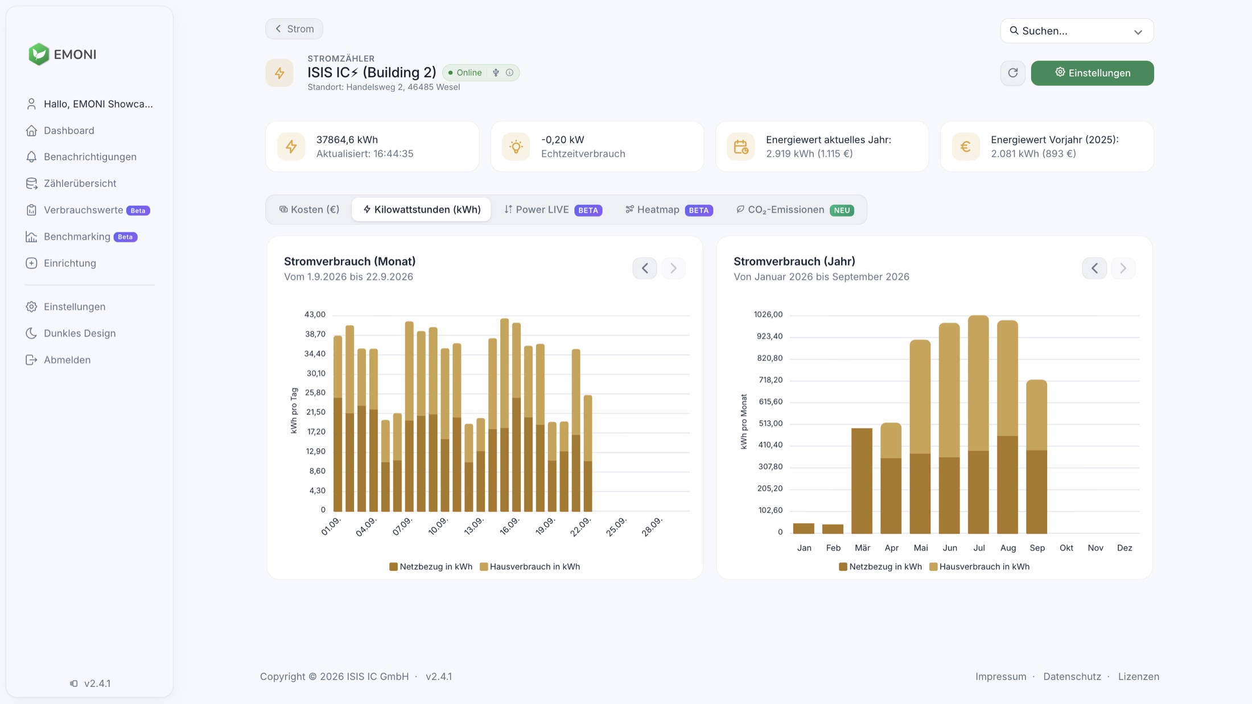Image resolution: width=1252 pixels, height=704 pixels.
Task: Toggle Hausverbrauch legend in yearly chart
Action: [979, 566]
